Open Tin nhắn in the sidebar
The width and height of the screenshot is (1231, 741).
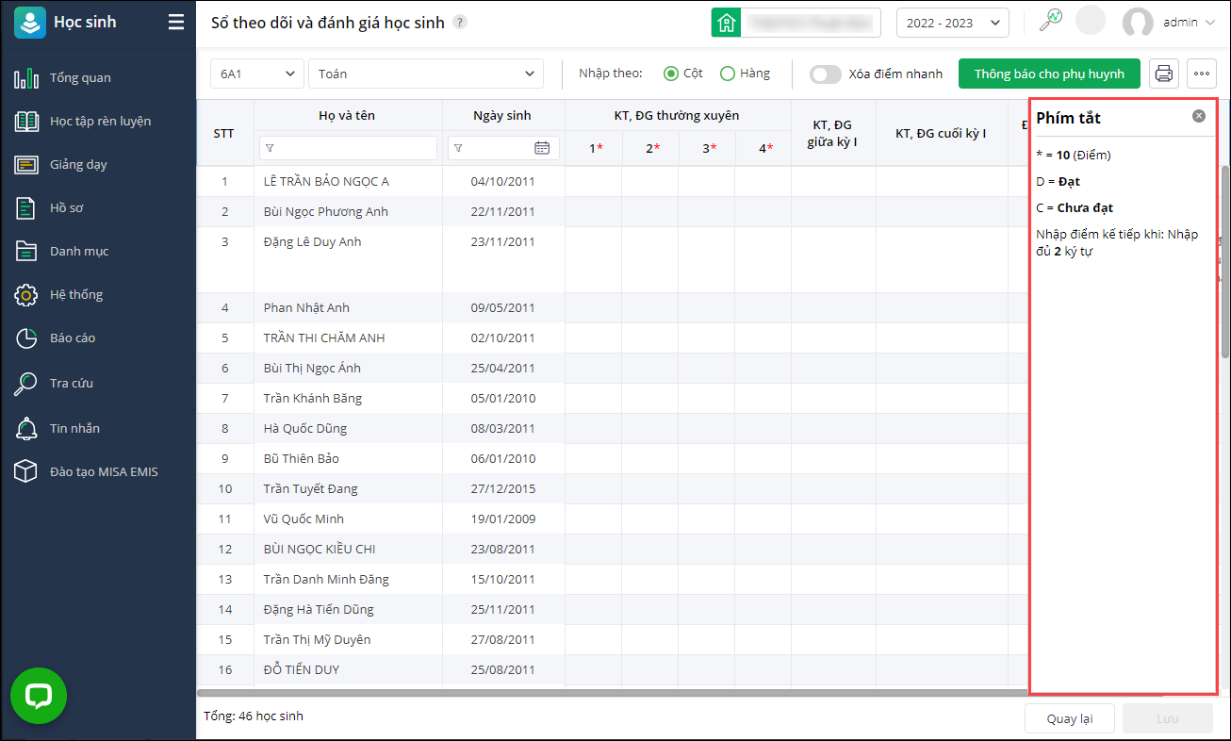click(74, 429)
